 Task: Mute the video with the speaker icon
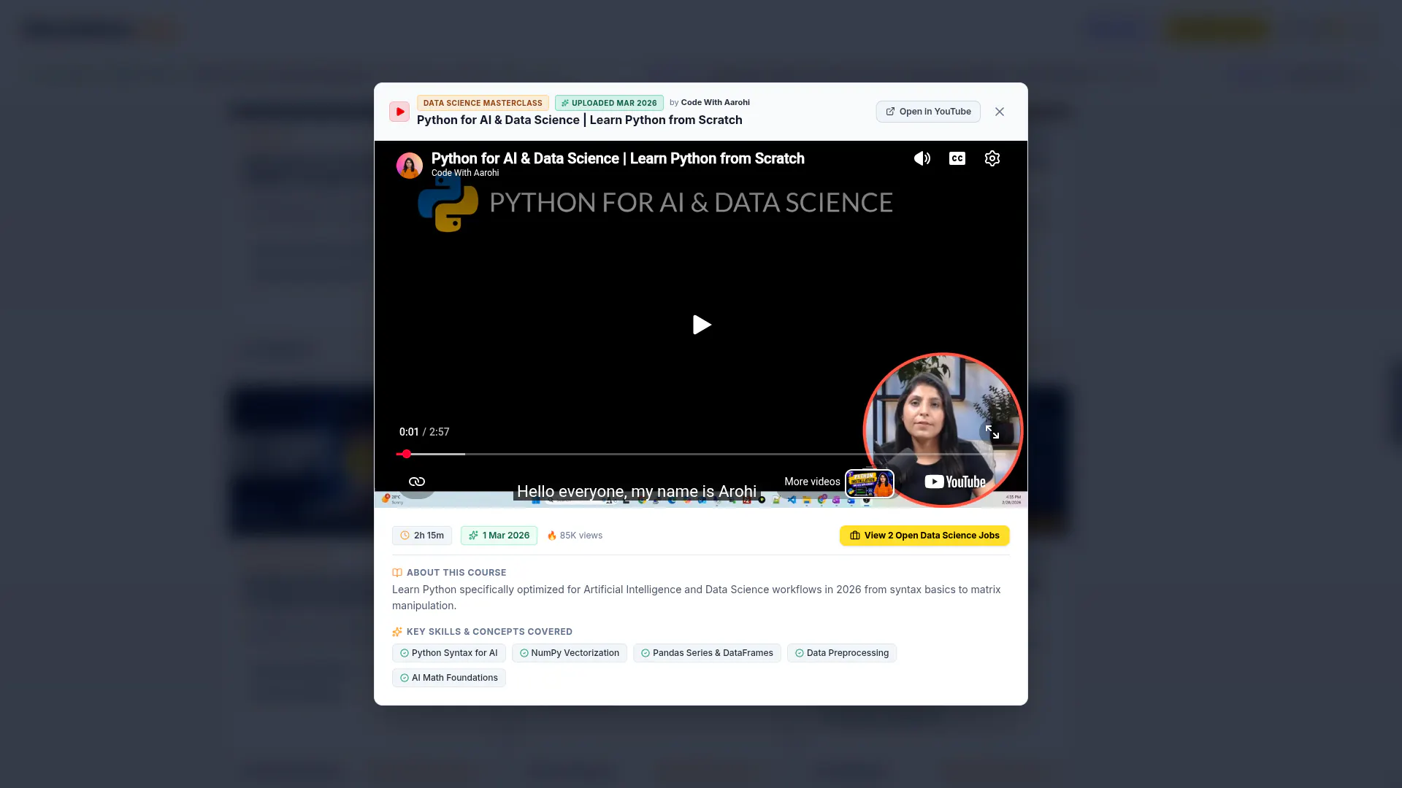922,158
